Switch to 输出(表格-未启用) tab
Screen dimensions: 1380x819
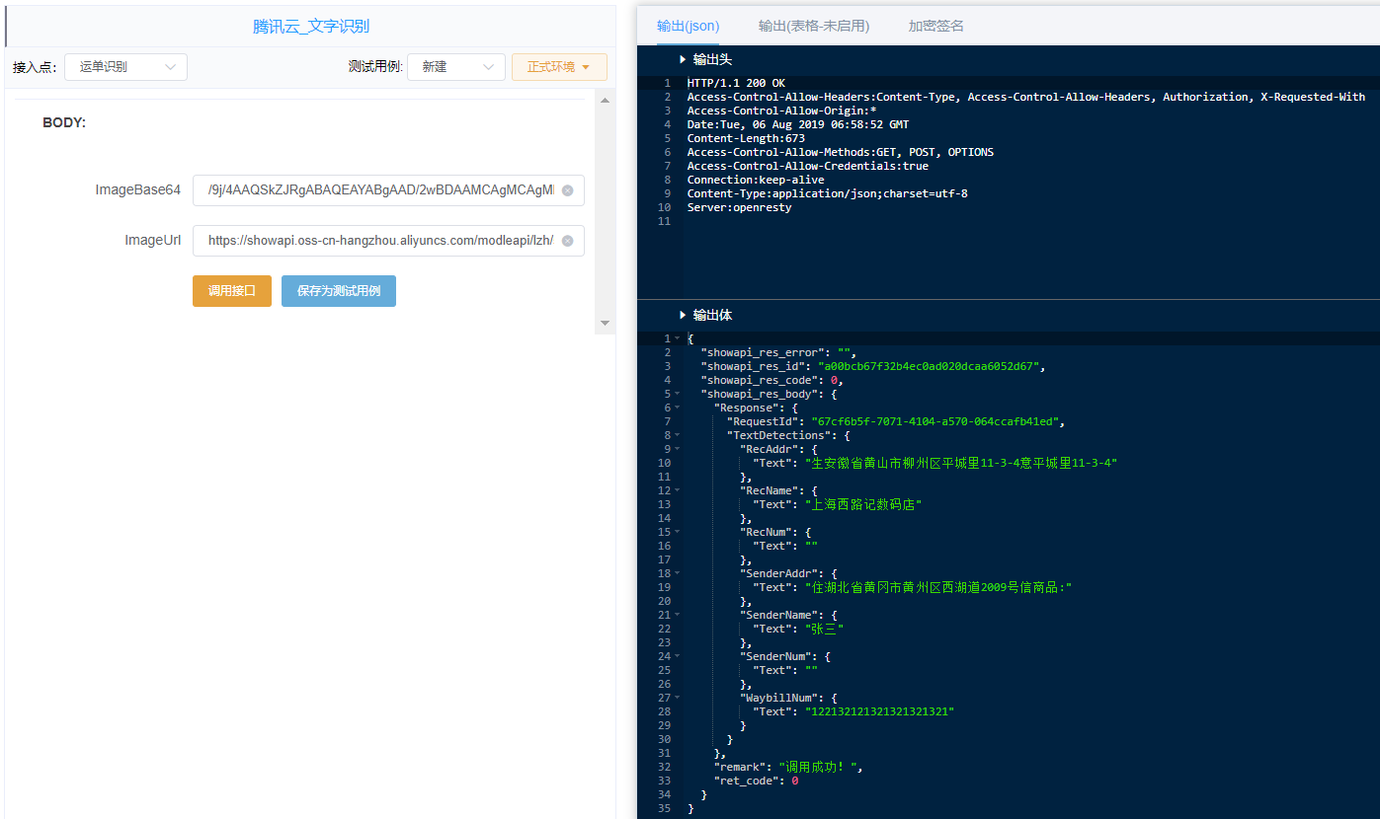(x=814, y=26)
